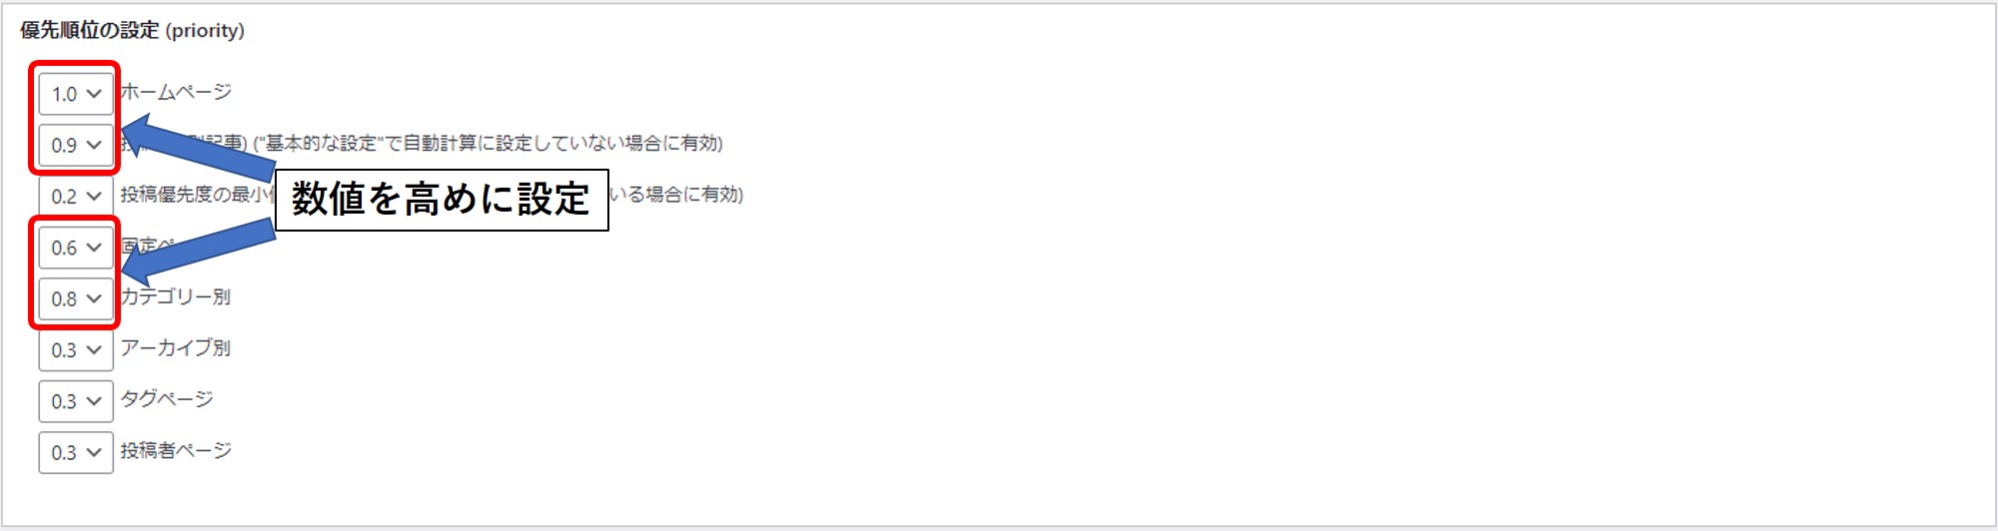Expand the 投稿者ページ priority dropdown

(x=76, y=452)
